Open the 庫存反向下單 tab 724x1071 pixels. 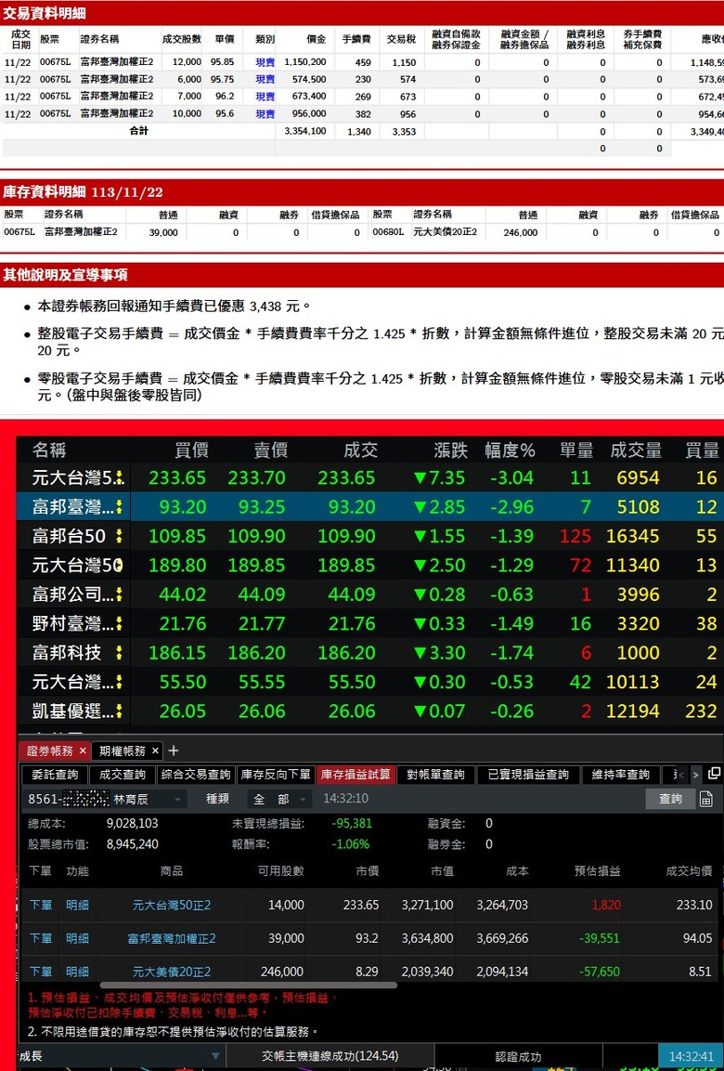click(x=275, y=775)
